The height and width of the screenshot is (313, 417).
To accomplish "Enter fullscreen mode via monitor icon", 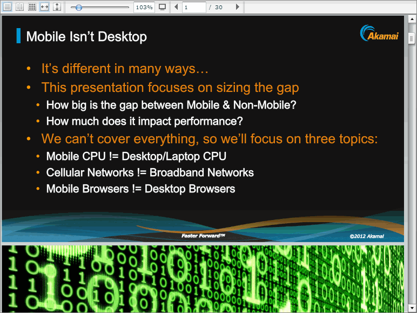I will coord(162,7).
